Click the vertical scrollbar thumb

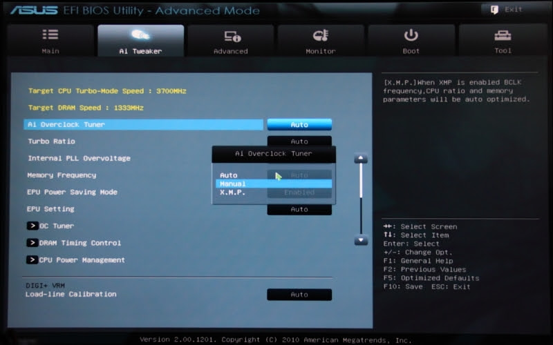click(x=360, y=180)
